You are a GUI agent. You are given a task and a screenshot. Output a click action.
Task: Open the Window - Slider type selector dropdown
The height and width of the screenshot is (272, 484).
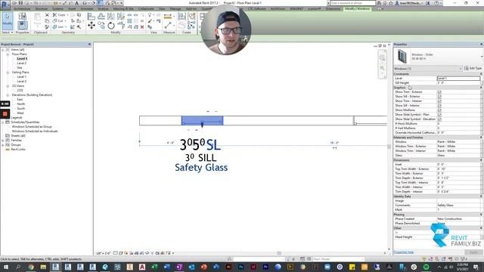[x=482, y=57]
